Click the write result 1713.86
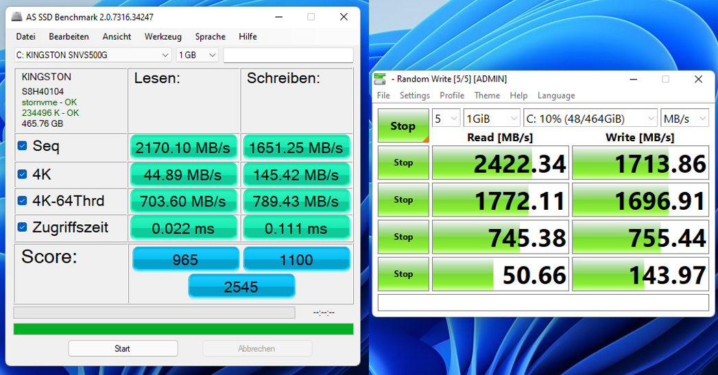The width and height of the screenshot is (718, 375). point(640,162)
